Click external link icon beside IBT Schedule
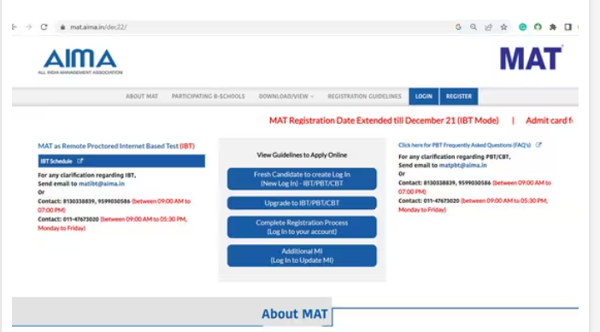 click(80, 160)
